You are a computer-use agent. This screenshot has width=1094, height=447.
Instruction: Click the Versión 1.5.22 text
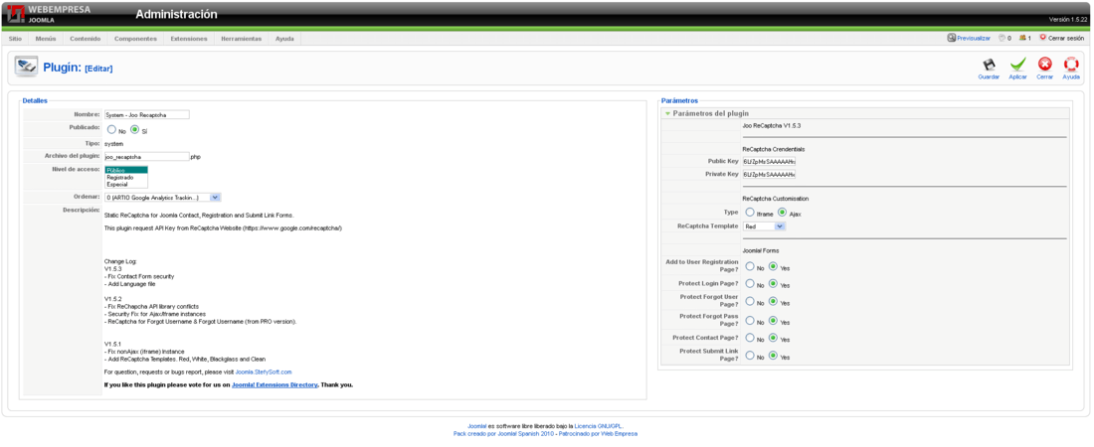pyautogui.click(x=1069, y=19)
